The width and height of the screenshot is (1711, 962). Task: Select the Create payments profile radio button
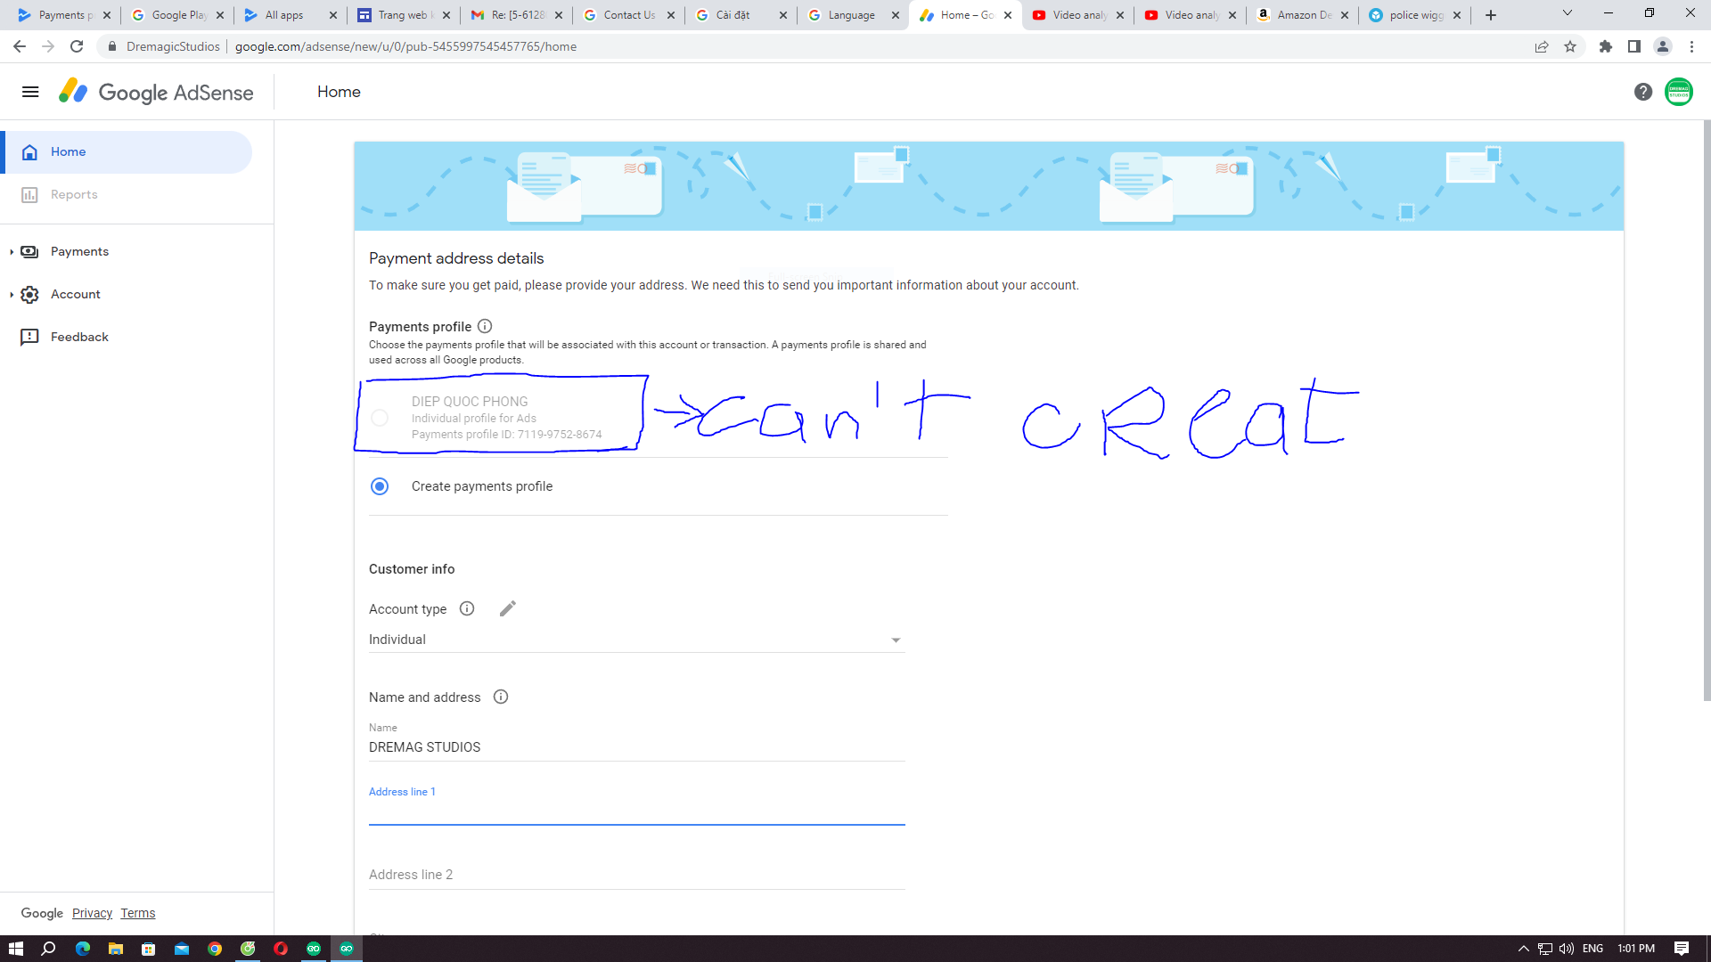pyautogui.click(x=379, y=485)
